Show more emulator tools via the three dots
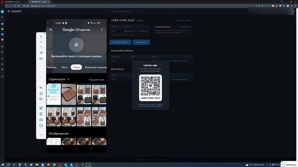Screen dimensions: 298x167 (41, 135)
